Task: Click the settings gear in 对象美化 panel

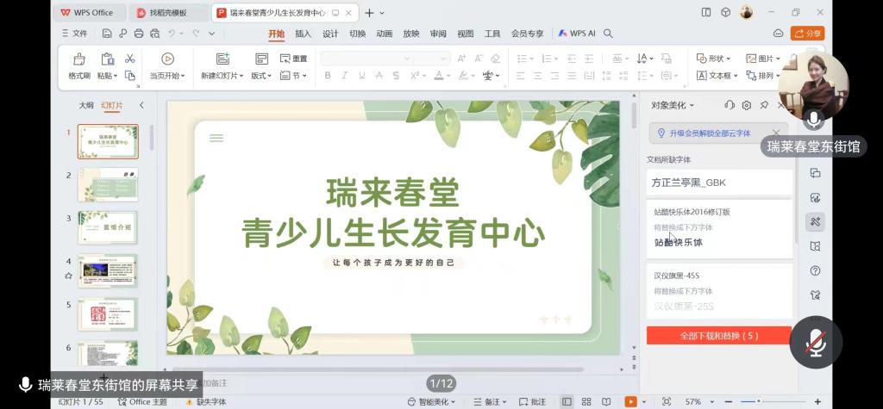Action: pyautogui.click(x=747, y=105)
